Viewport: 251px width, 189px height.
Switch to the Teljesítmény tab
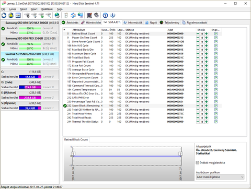click(169, 22)
